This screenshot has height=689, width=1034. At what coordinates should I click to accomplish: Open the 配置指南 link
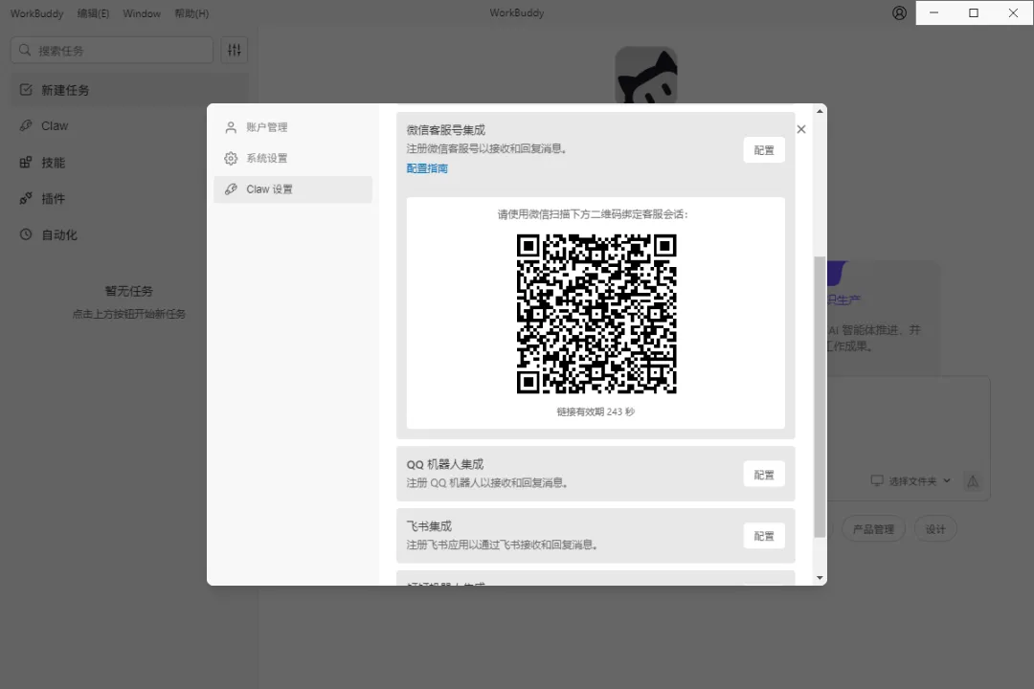(427, 168)
